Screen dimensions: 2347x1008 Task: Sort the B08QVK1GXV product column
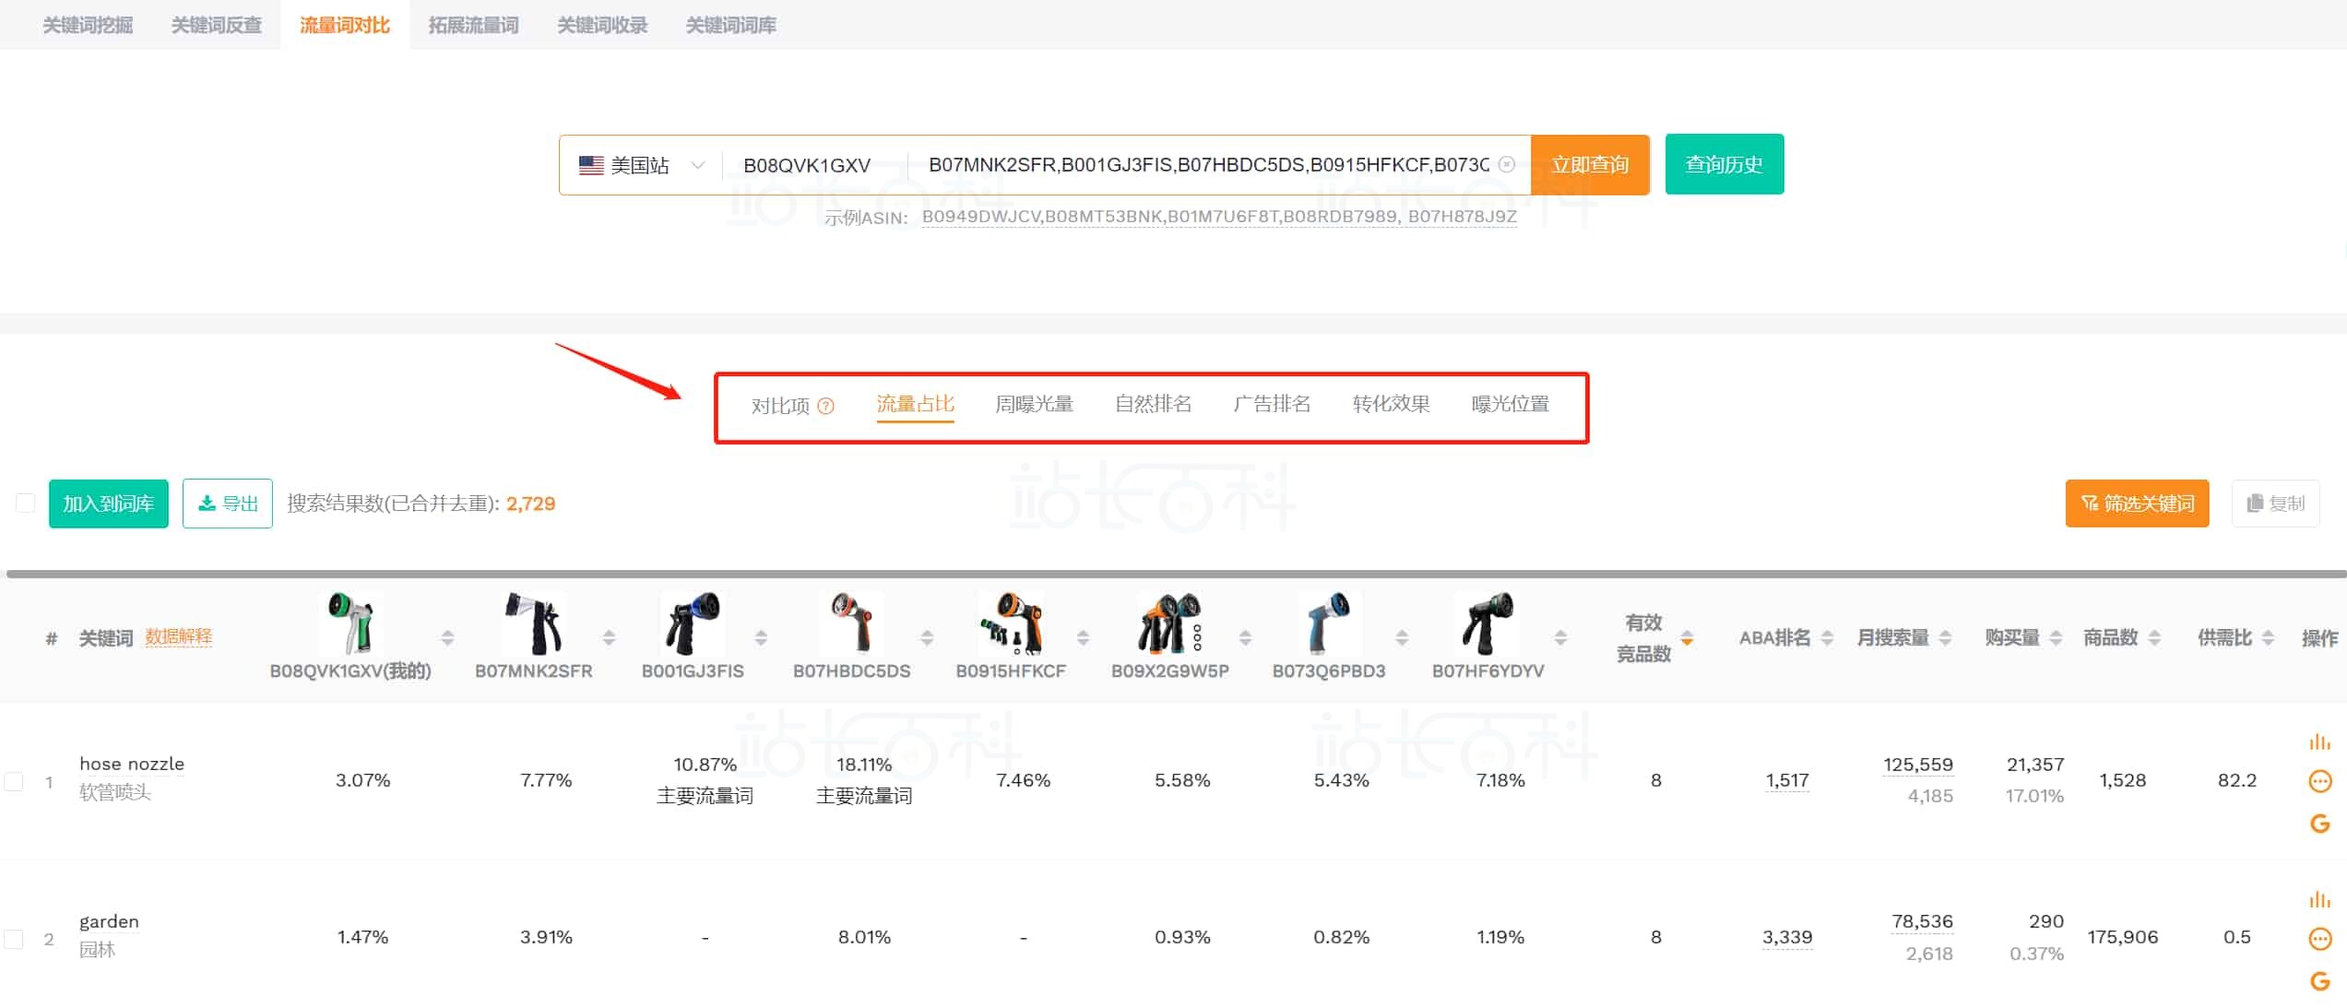click(x=447, y=638)
